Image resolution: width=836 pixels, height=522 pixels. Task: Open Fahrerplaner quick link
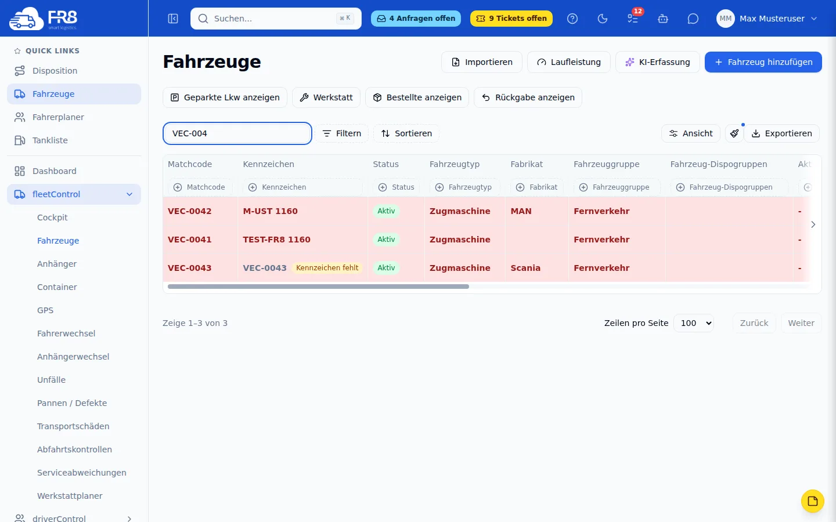click(x=74, y=117)
